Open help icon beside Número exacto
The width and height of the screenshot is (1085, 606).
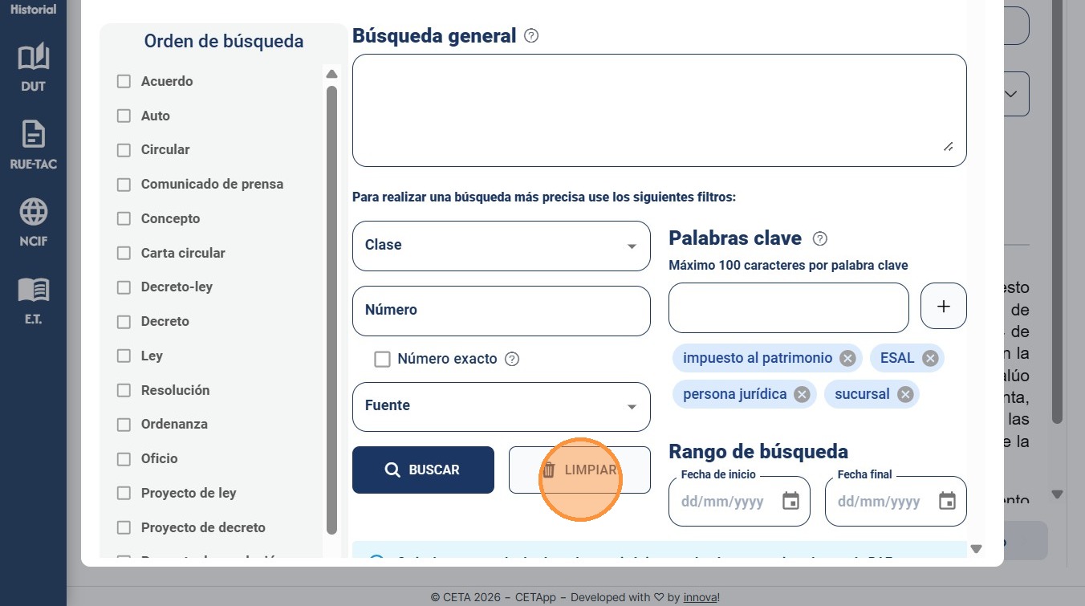512,359
